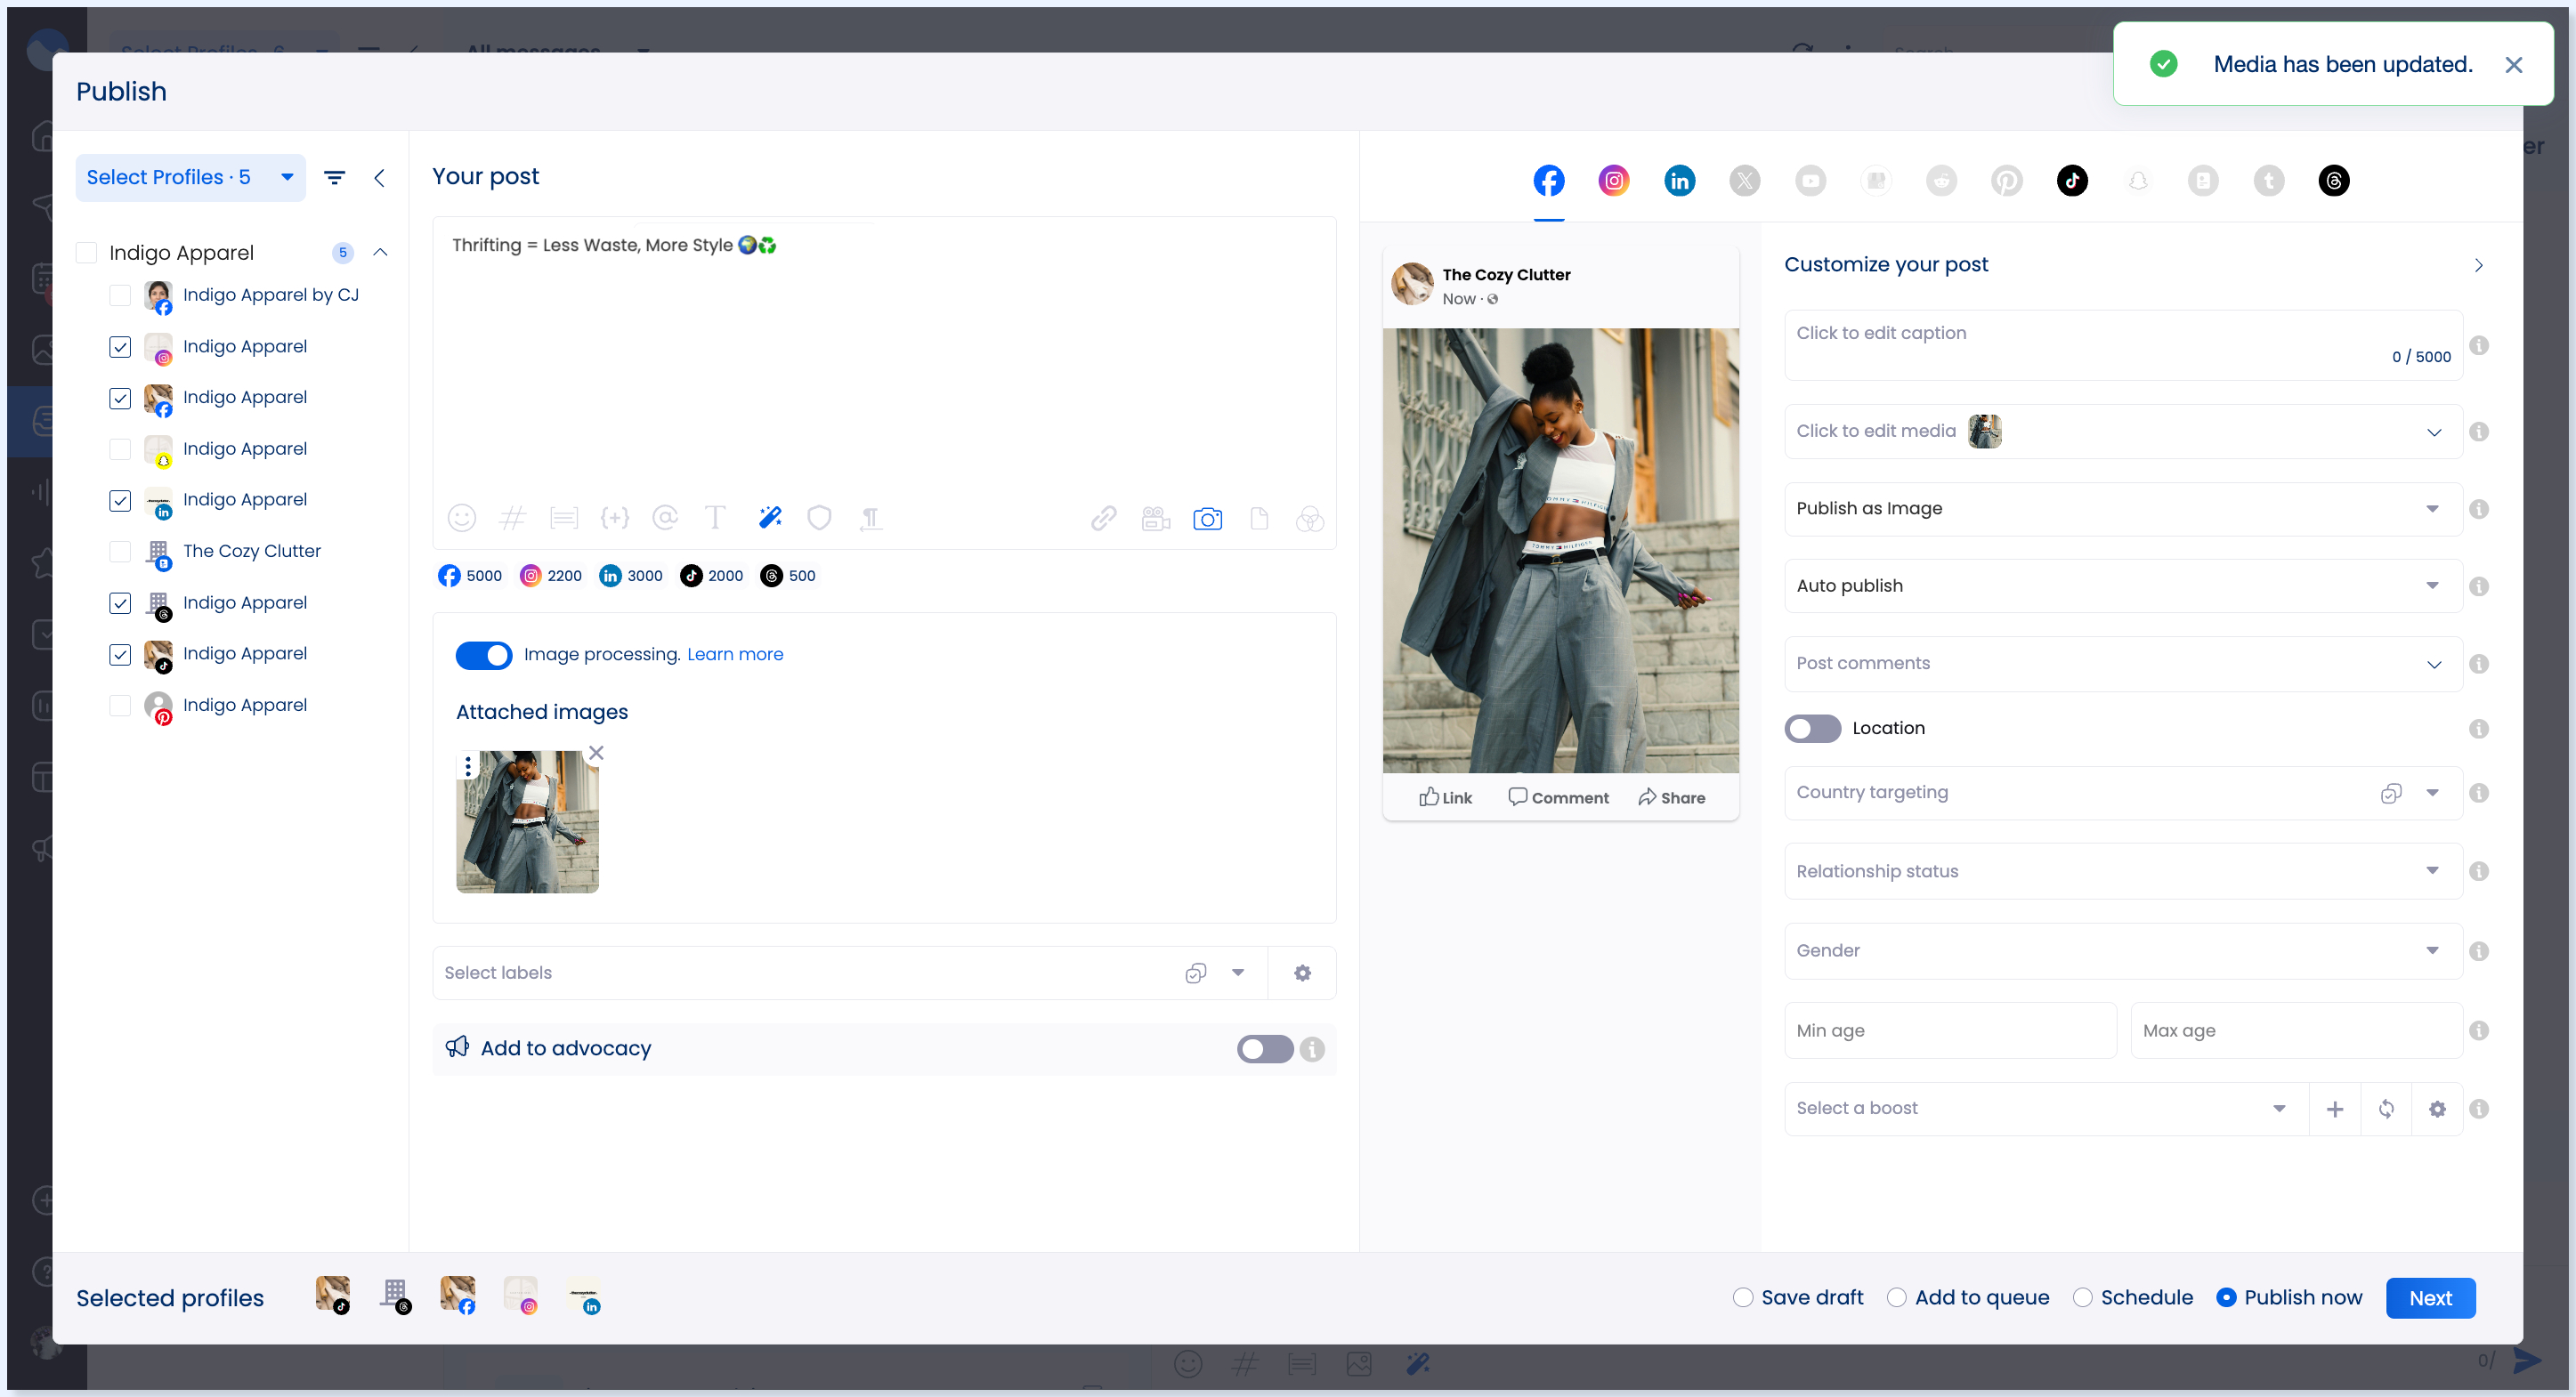2576x1397 pixels.
Task: Uncheck the Instagram Indigo Apparel profile
Action: point(120,347)
